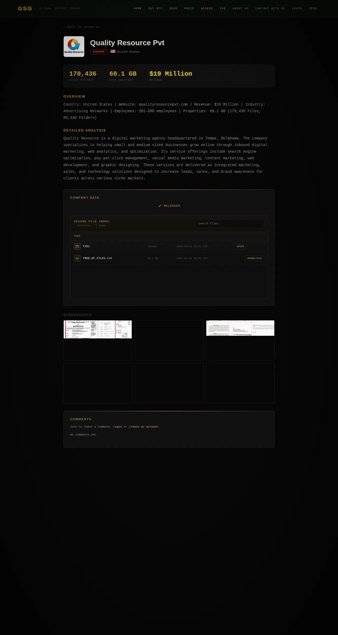Open the fs01 folder with the Open button
The width and height of the screenshot is (338, 635).
[240, 246]
